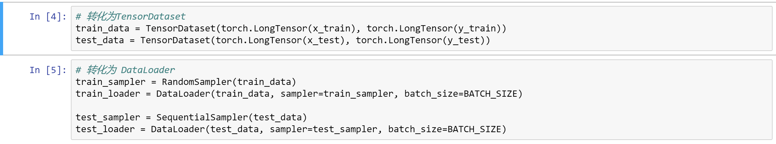Click batch_size=BATCH_SIZE in train_loader line
The width and height of the screenshot is (776, 144).
tap(461, 94)
